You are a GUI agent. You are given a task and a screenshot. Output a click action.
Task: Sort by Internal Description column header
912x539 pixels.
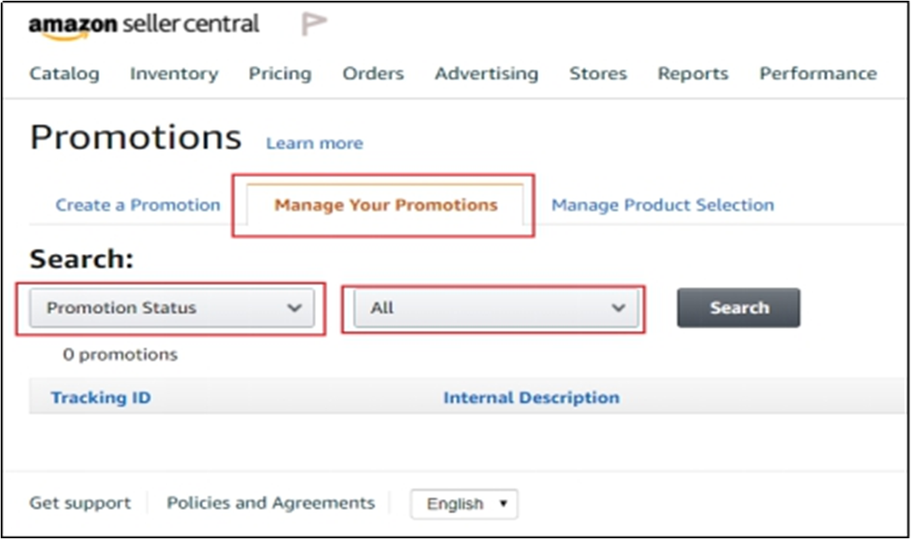531,398
